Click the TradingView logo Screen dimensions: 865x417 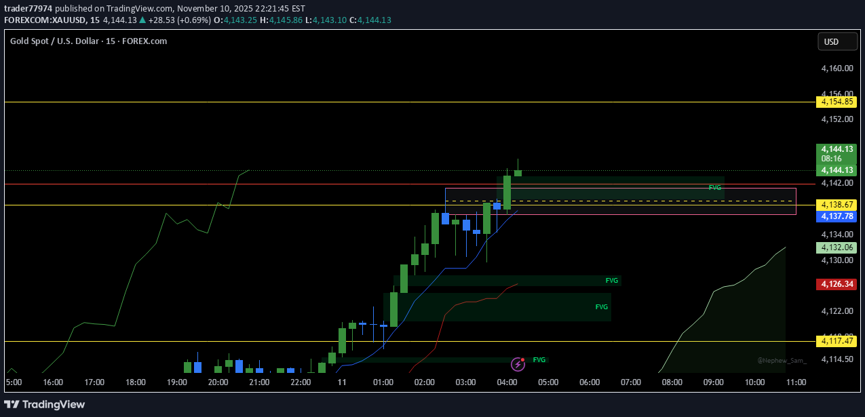(45, 404)
